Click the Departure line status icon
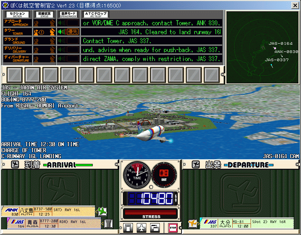Viewport: 301px width, 235px height. click(44, 59)
